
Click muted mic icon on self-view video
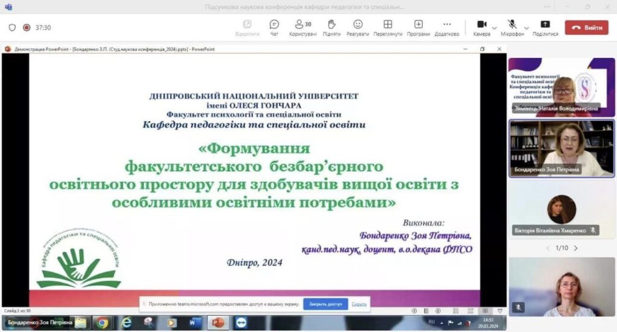pyautogui.click(x=518, y=307)
